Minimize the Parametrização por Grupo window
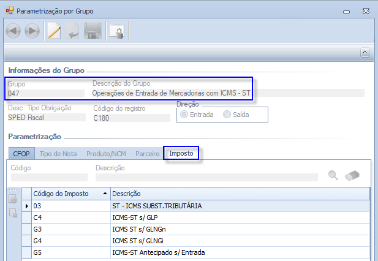The height and width of the screenshot is (261, 378). pyautogui.click(x=346, y=12)
